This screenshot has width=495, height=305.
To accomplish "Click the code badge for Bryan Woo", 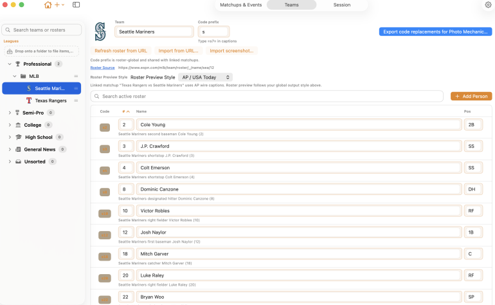I will 105,300.
